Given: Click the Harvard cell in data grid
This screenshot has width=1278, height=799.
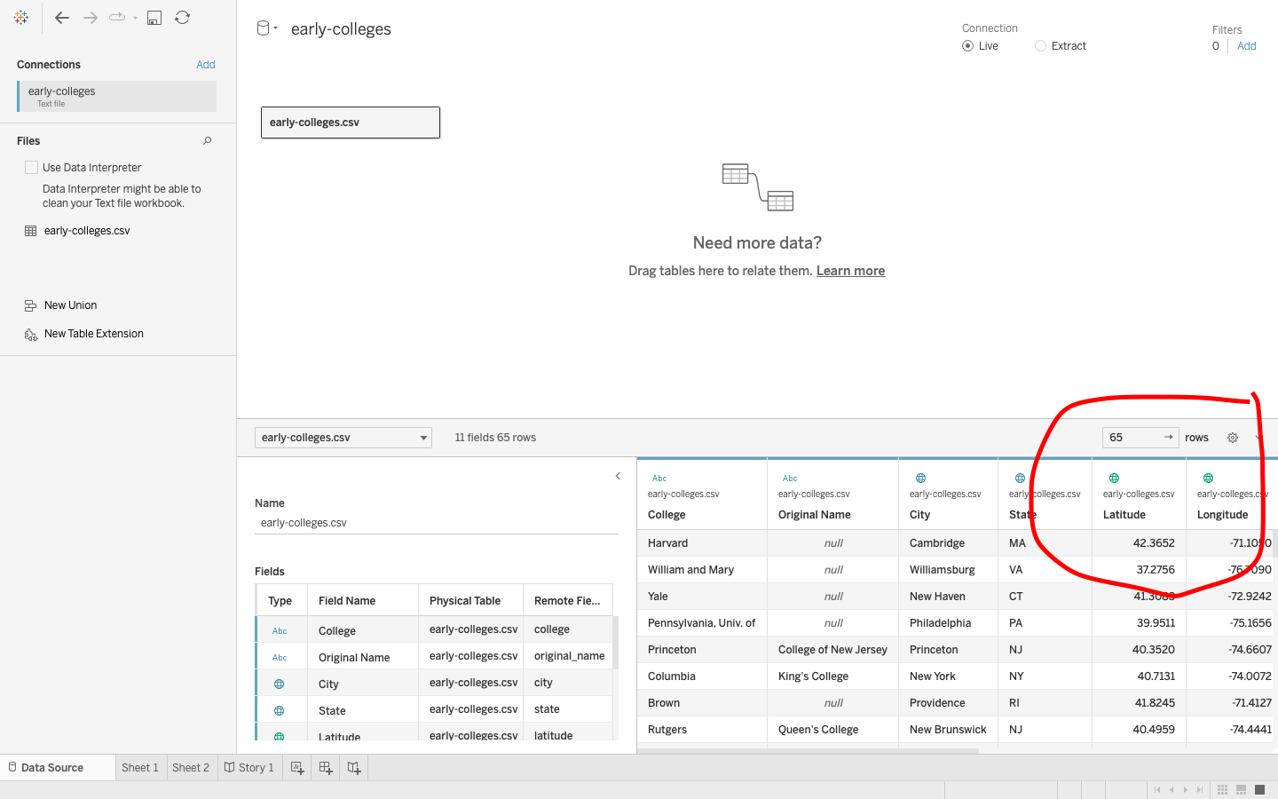Looking at the screenshot, I should click(x=702, y=543).
